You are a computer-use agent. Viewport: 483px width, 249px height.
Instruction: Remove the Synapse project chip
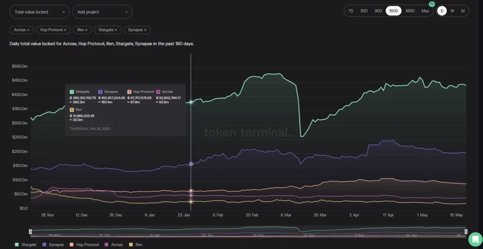(145, 30)
